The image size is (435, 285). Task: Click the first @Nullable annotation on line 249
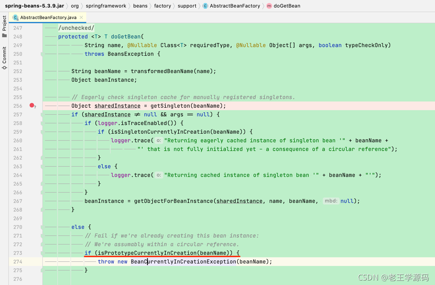point(142,45)
